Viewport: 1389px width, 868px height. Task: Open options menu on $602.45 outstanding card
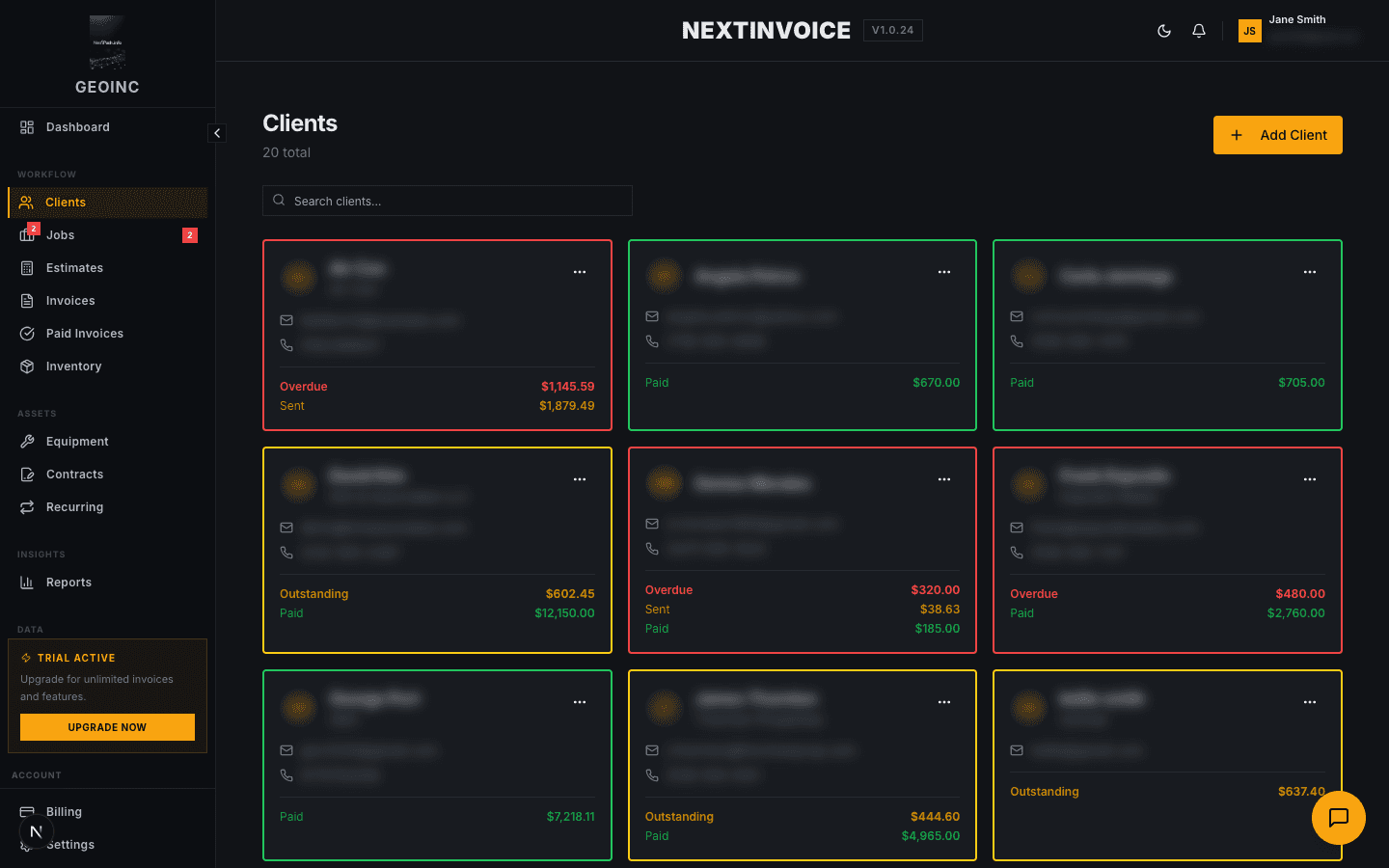pyautogui.click(x=580, y=479)
